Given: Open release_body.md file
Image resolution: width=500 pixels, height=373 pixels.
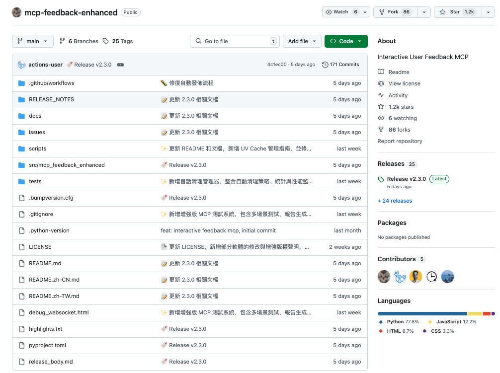Looking at the screenshot, I should (x=51, y=362).
